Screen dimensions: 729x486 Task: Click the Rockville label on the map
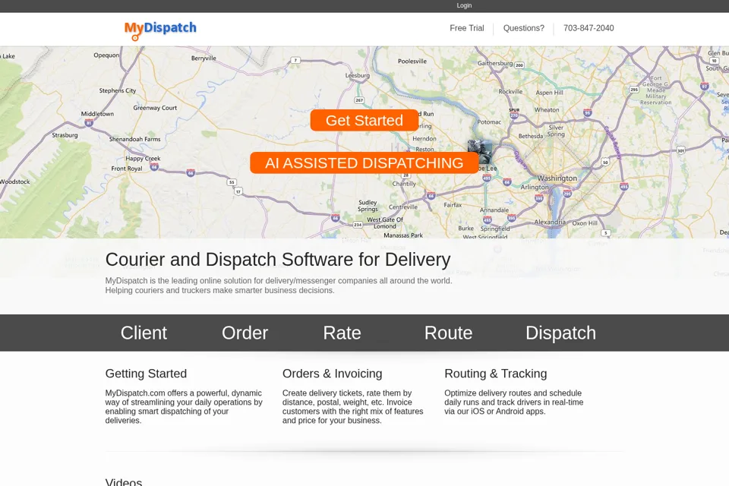point(510,92)
